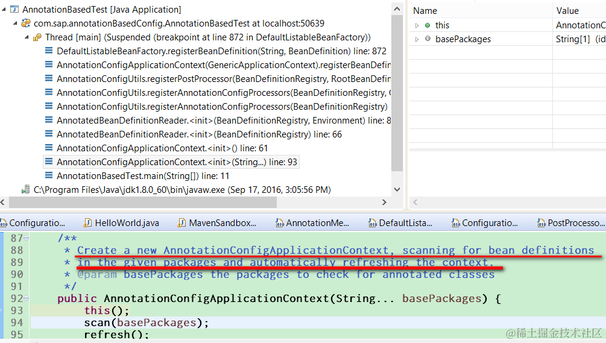Select frame DefaultListableBeanFactory.registerBeanDefinition line 872
The width and height of the screenshot is (606, 343).
point(221,51)
